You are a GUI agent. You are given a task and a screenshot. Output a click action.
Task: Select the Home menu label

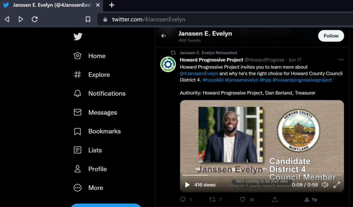97,56
